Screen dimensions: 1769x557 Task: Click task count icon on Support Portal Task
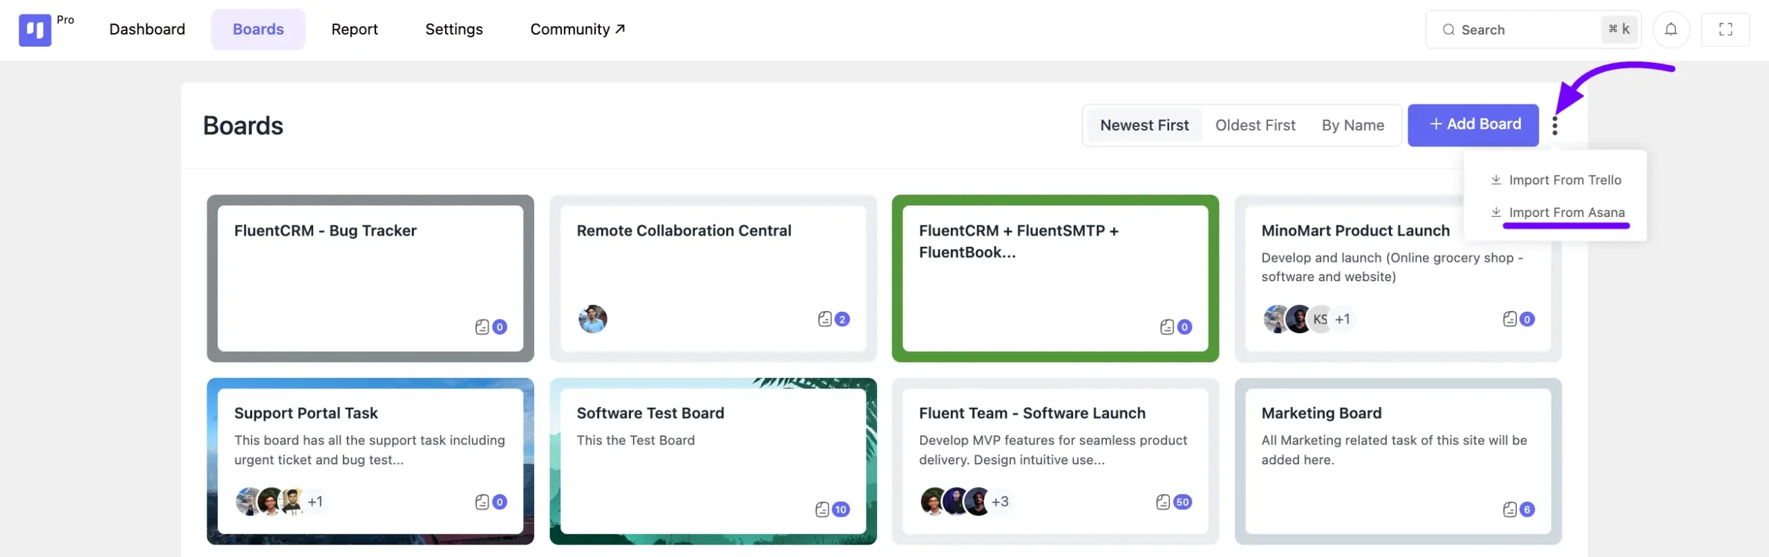pyautogui.click(x=482, y=502)
